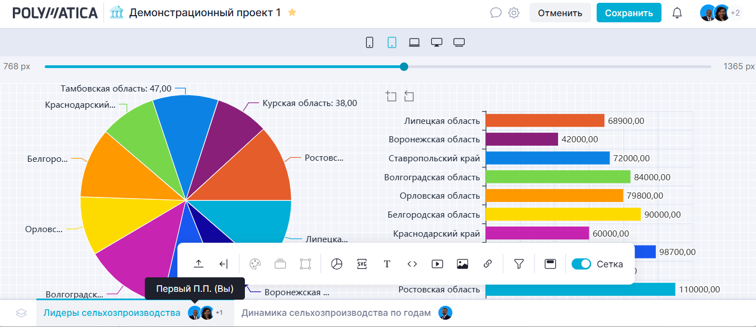
Task: Open the filter funnel tool
Action: (519, 264)
